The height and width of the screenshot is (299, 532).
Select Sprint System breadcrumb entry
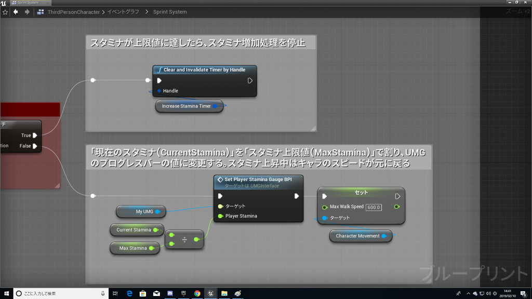(x=170, y=12)
